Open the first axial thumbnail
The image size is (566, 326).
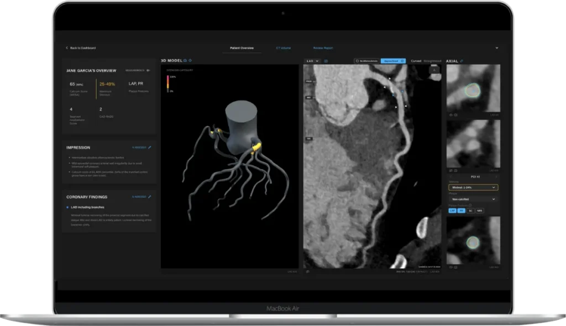pyautogui.click(x=473, y=88)
